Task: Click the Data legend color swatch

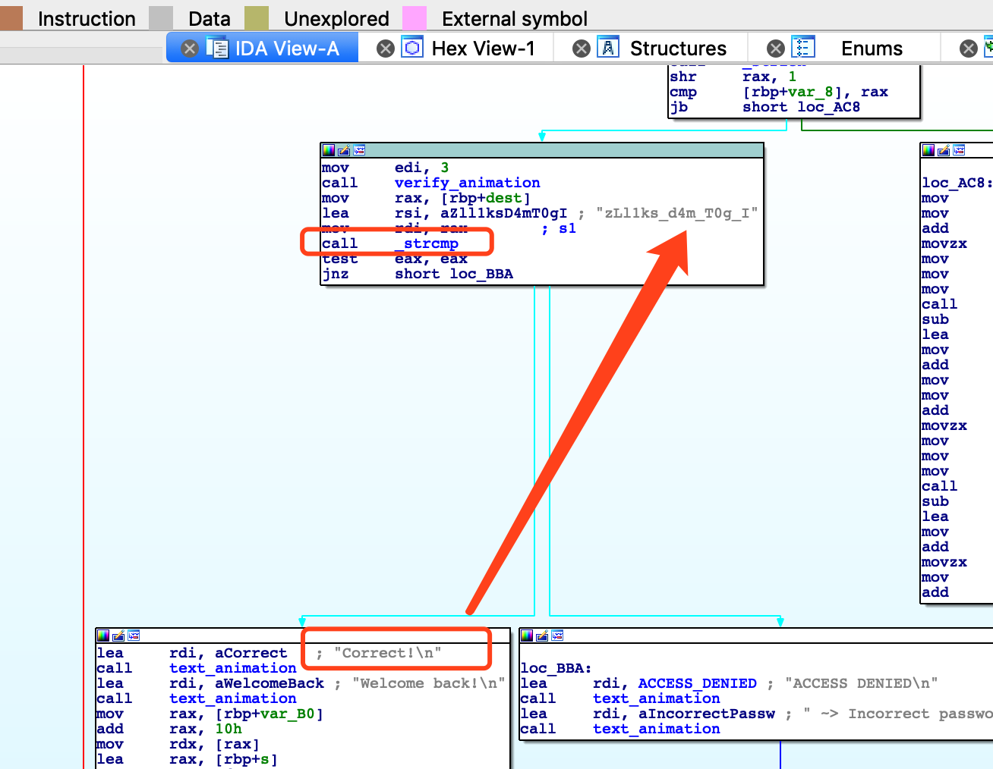Action: 161,18
